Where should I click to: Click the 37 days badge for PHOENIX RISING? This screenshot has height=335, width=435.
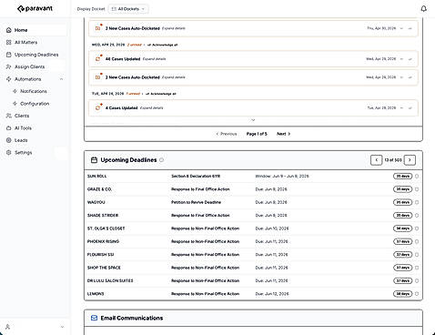[402, 241]
